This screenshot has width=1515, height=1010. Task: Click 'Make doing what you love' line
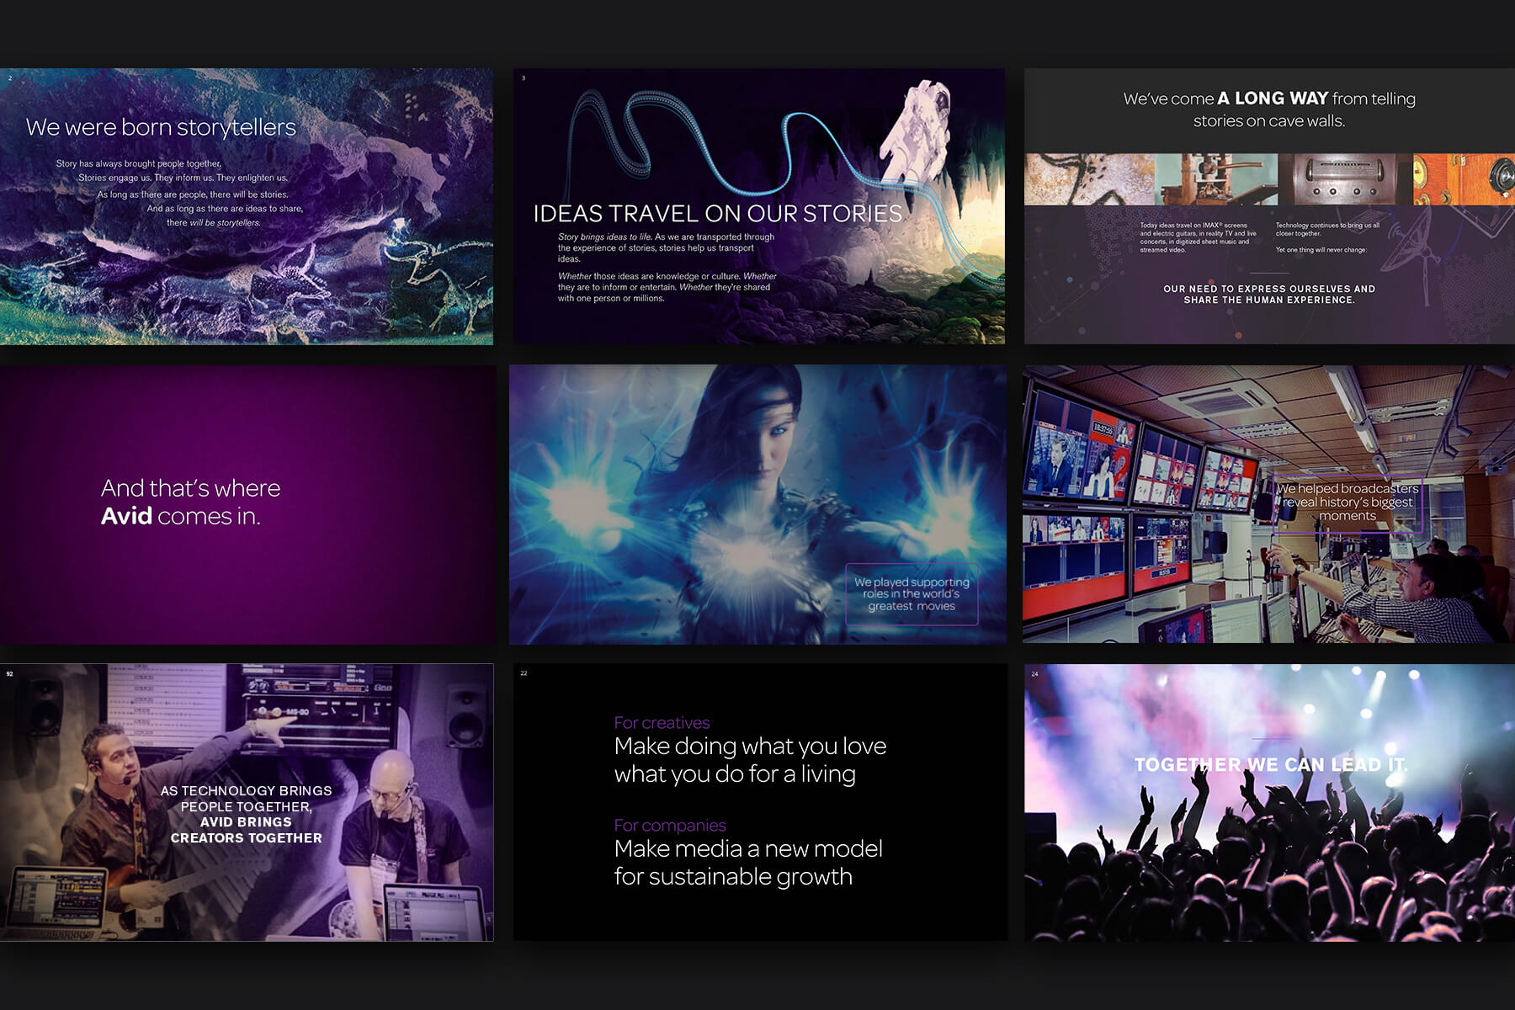click(x=750, y=747)
